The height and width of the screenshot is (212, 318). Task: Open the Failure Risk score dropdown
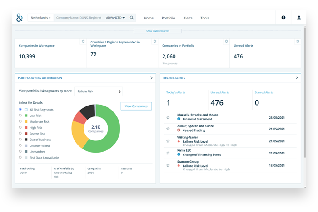point(99,91)
